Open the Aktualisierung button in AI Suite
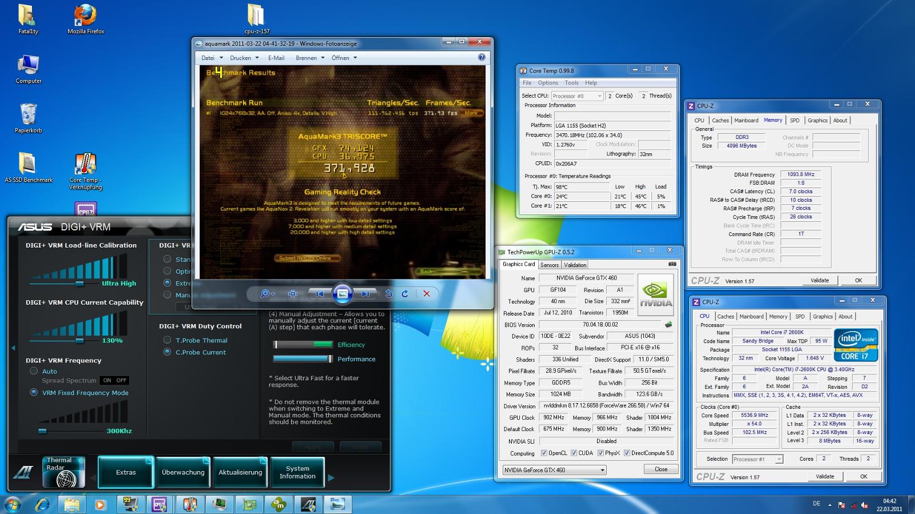Screen dimensions: 915x514 (x=240, y=472)
